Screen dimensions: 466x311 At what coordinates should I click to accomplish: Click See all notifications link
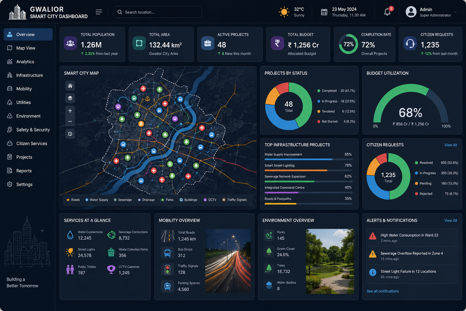383,291
